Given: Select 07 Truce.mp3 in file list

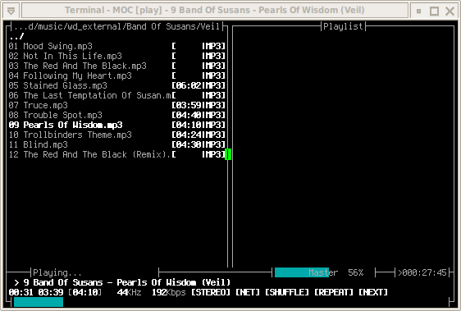Looking at the screenshot, I should click(x=117, y=105).
